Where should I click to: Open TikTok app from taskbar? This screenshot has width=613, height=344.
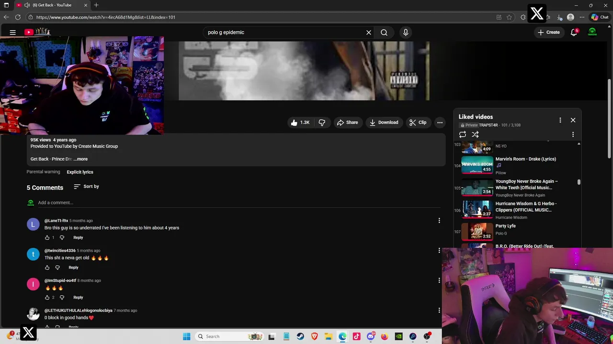click(356, 336)
